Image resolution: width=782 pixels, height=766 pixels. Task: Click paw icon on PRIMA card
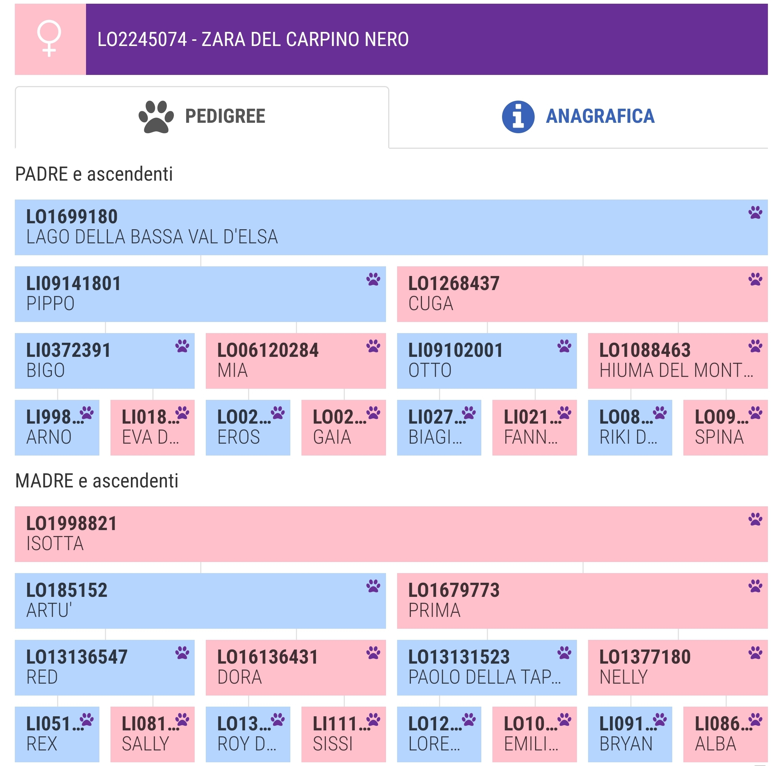[x=755, y=586]
